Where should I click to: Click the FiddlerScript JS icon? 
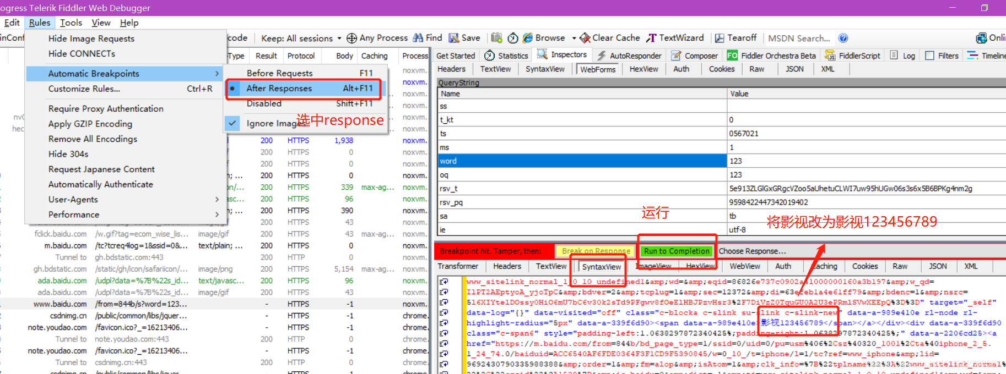coord(830,56)
